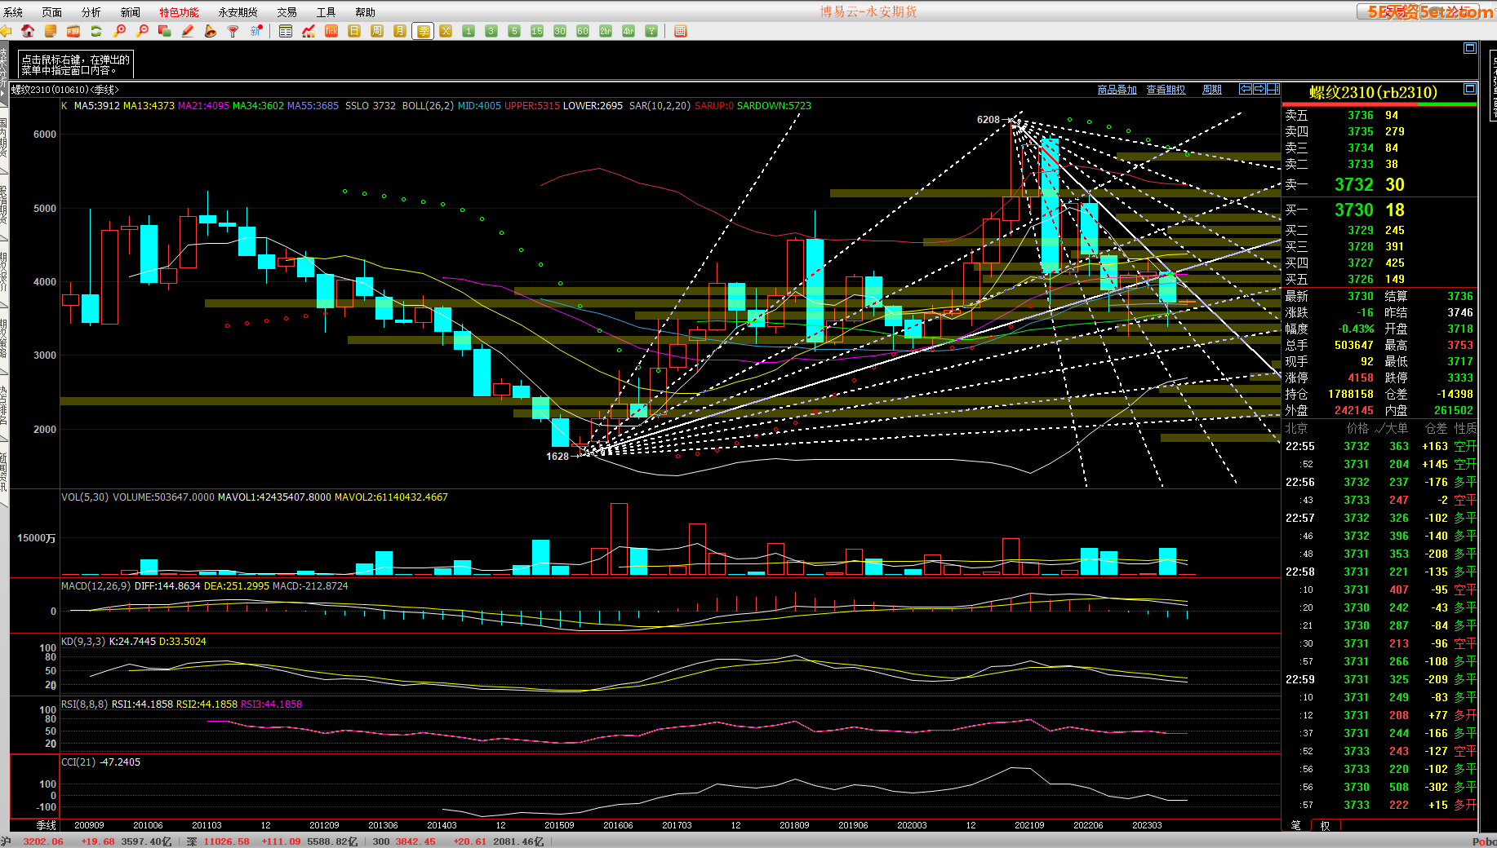Click 周期 link above chart
1497x848 pixels.
coord(1212,90)
